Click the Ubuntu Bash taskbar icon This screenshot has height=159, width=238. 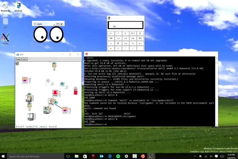[143, 156]
